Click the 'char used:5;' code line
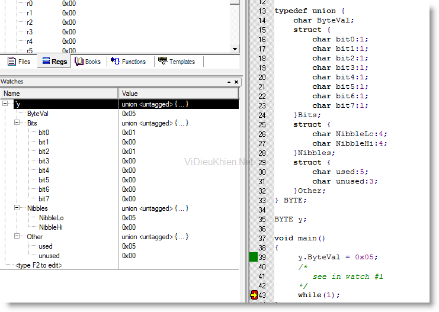Image resolution: width=439 pixels, height=312 pixels. pos(340,172)
